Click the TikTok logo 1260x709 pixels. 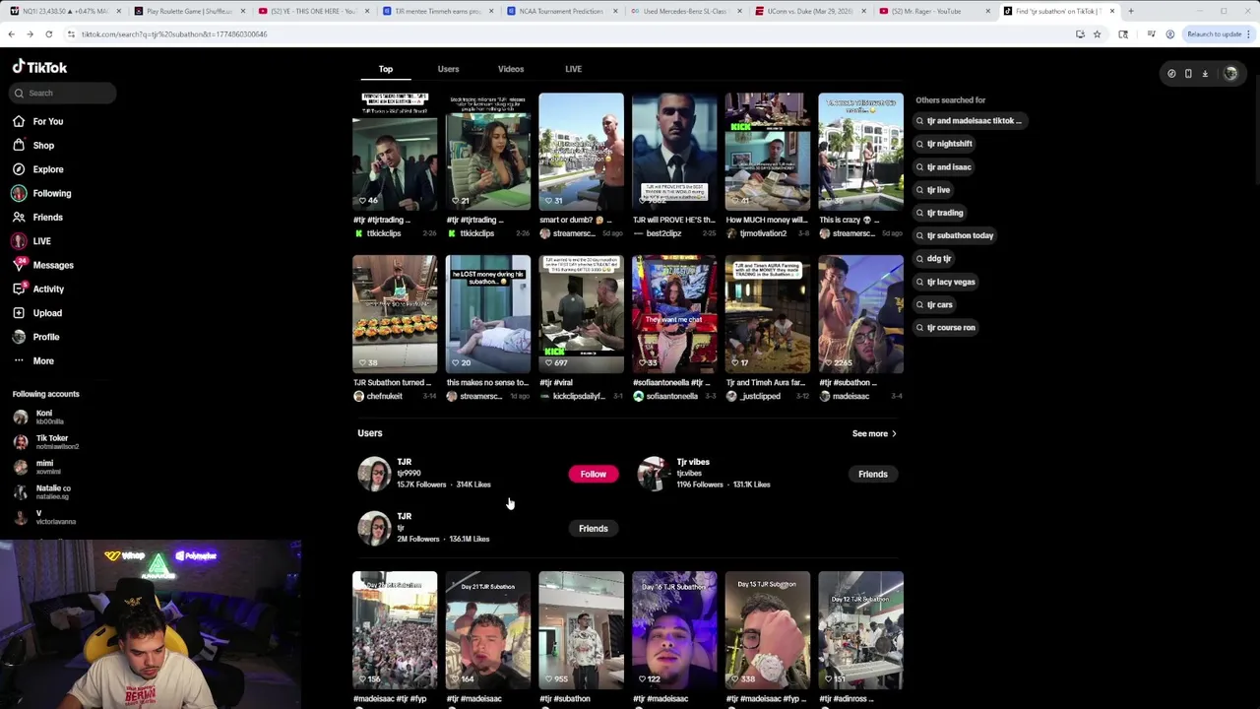click(39, 67)
